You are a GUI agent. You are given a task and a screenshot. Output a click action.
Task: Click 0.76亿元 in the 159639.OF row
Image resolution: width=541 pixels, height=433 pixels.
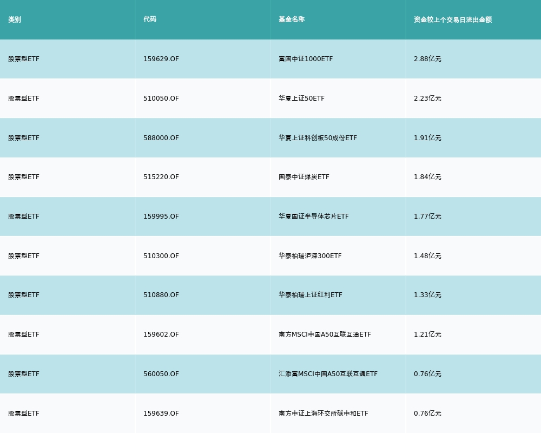click(427, 414)
